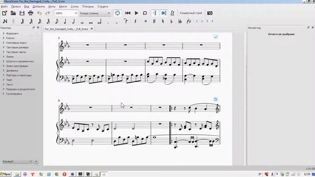
Task: Select the eighth note duration
Action: point(57,21)
